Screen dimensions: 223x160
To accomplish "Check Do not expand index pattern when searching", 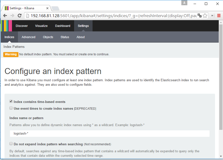I will pyautogui.click(x=11, y=144).
